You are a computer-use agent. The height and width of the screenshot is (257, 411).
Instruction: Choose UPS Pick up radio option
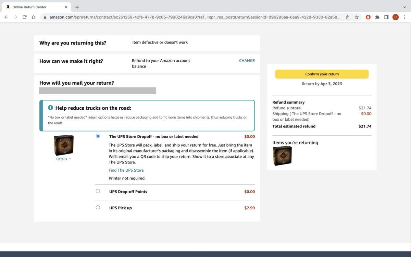pos(98,207)
